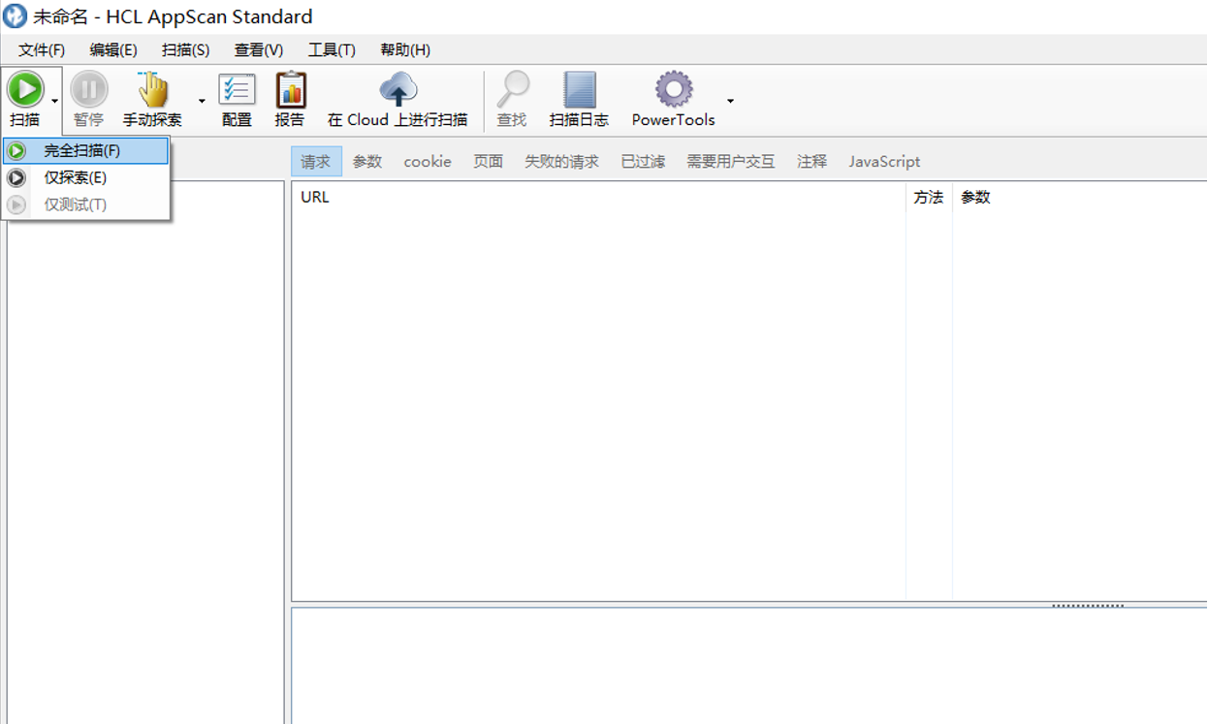
Task: Open the 帮助(H) menu
Action: pos(404,49)
